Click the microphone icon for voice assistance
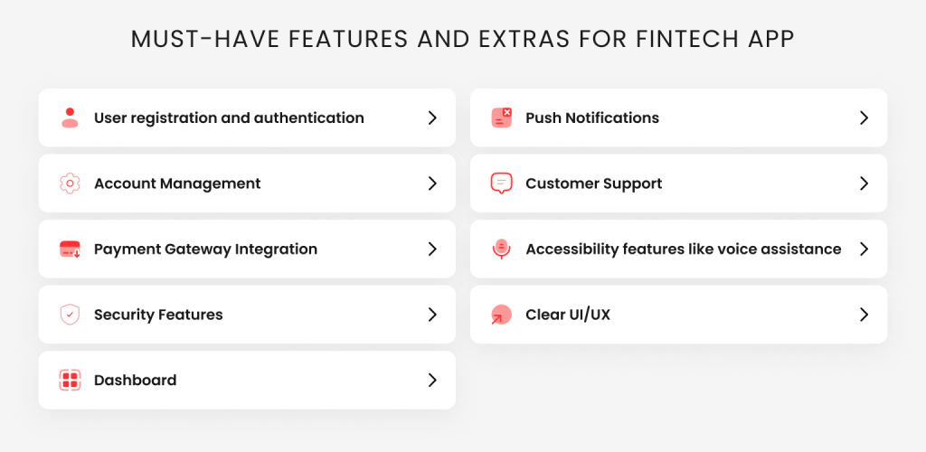 (501, 250)
